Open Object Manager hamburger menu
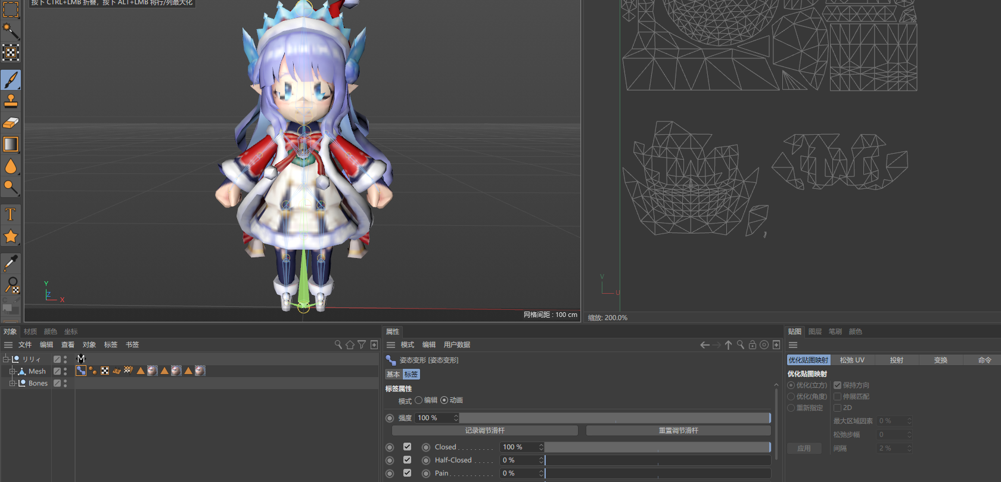 coord(8,344)
